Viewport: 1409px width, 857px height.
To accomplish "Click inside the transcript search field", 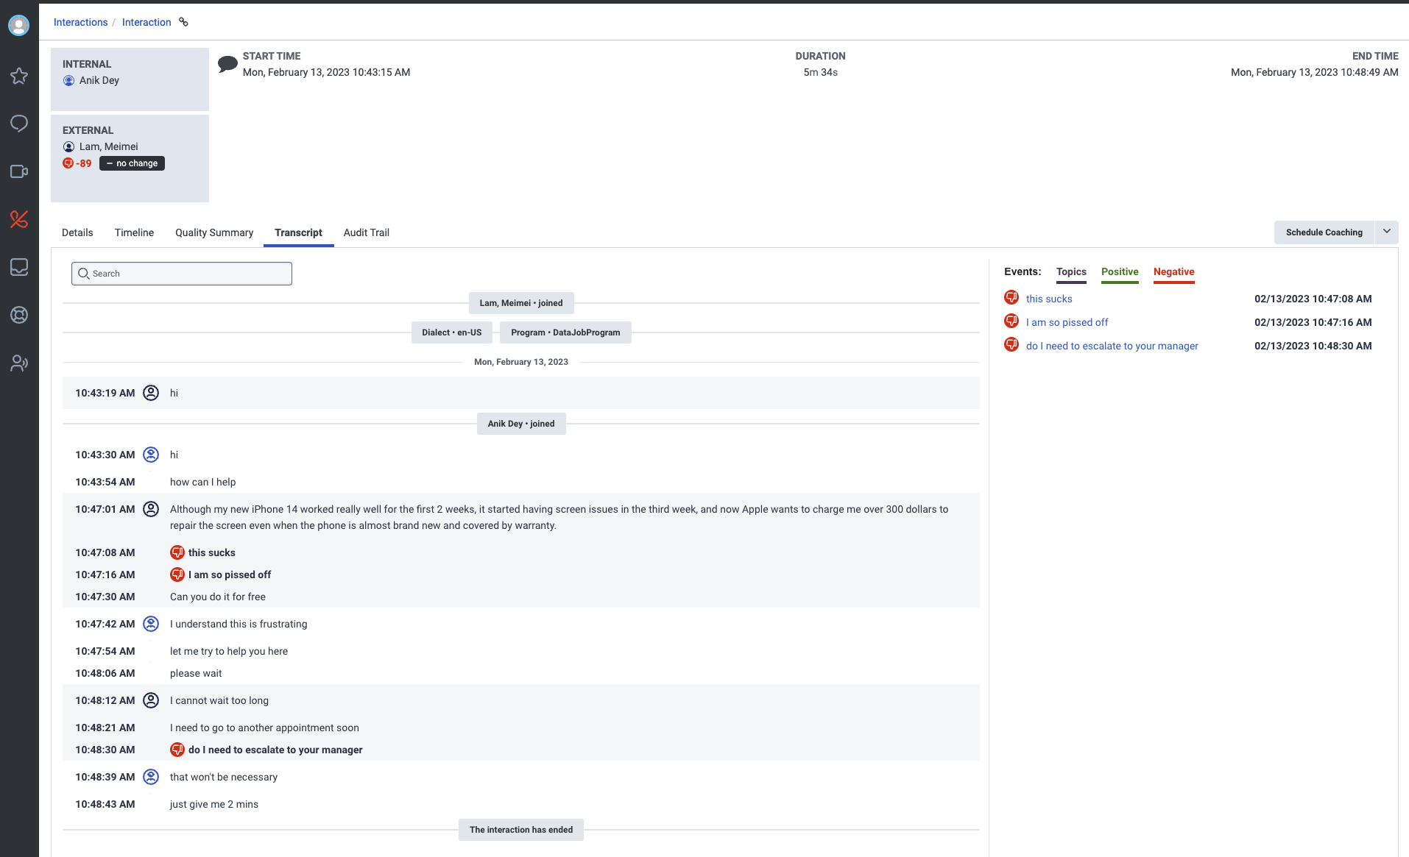I will [181, 273].
